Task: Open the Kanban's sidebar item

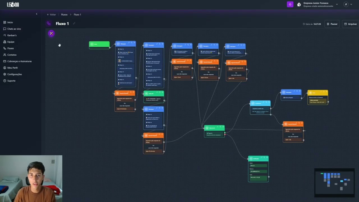Action: click(x=10, y=35)
